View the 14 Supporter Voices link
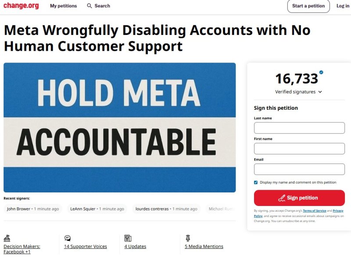Screen dimensions: 351x258 click(85, 247)
